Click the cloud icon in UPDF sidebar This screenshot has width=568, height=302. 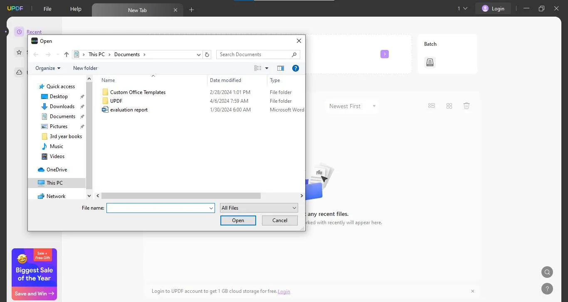pos(19,72)
